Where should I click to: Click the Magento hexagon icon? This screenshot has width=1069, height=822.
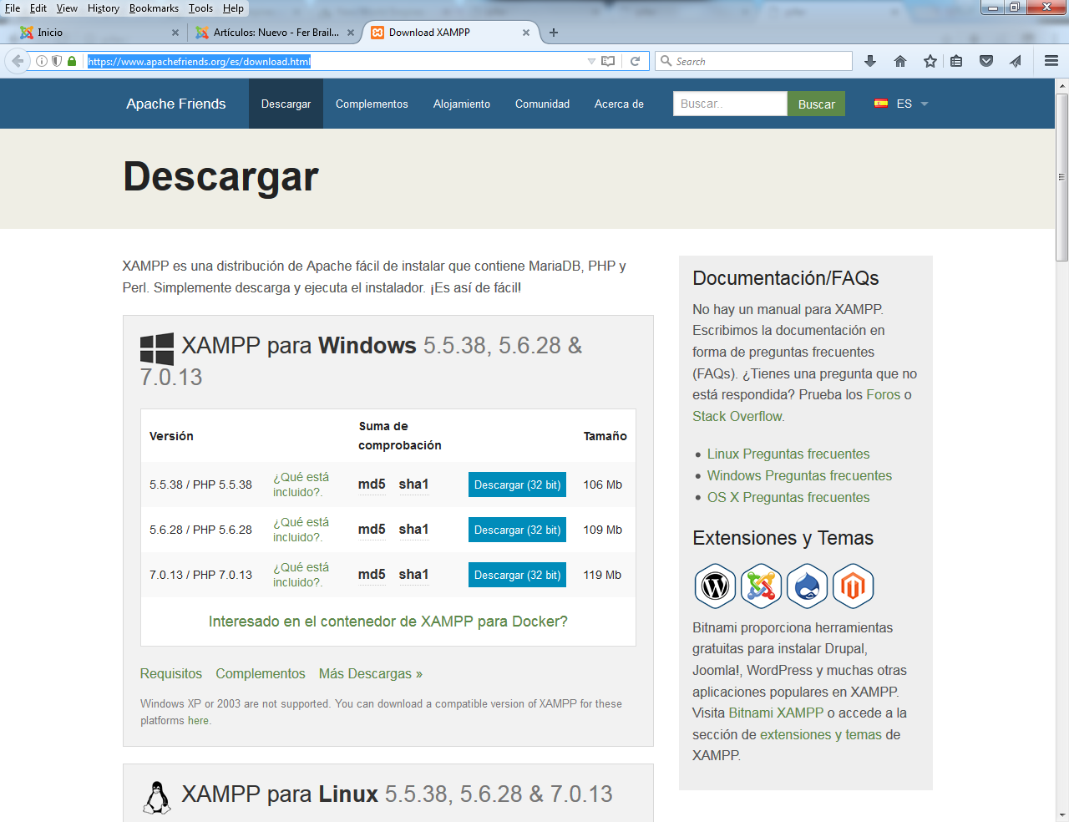pos(853,586)
